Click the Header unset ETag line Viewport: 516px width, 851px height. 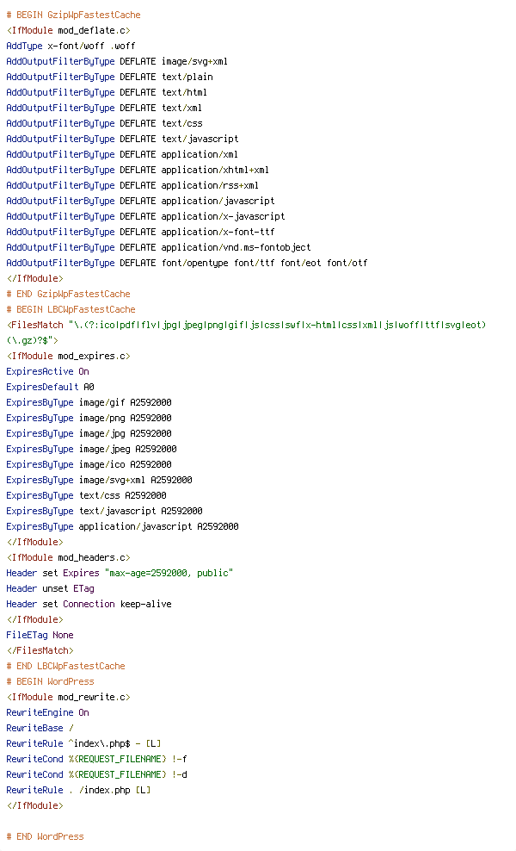[x=50, y=588]
